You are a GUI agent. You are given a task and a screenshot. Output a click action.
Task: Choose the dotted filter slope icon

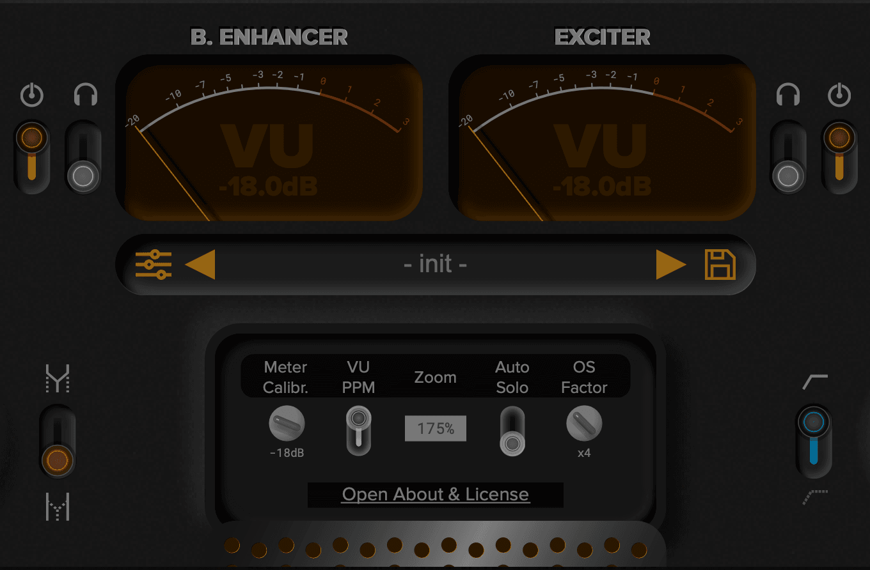click(x=815, y=497)
